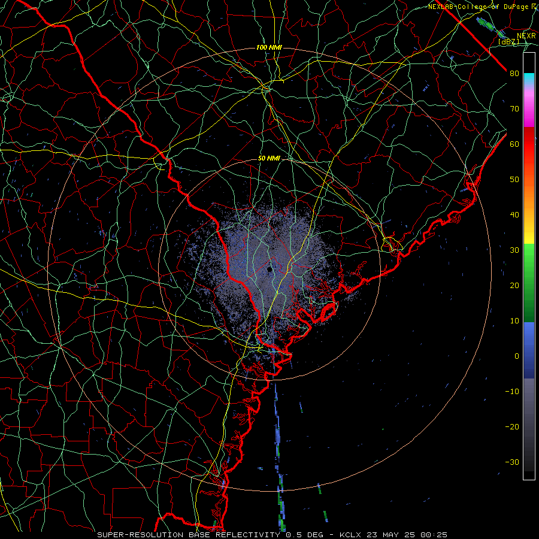Click the 30 dBZ scale label
The image size is (539, 539).
(514, 250)
